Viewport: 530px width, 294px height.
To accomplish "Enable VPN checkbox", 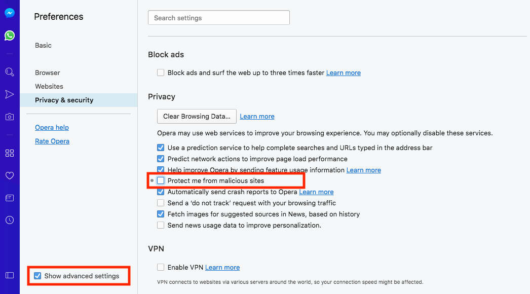I will pos(161,267).
